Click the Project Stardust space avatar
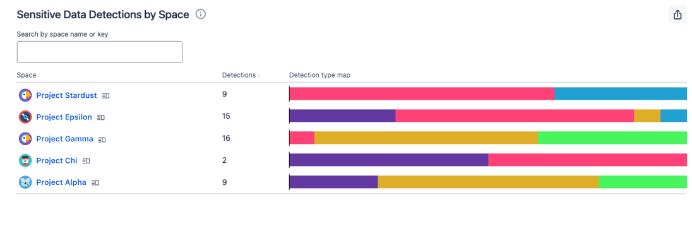692x231 pixels. [25, 95]
